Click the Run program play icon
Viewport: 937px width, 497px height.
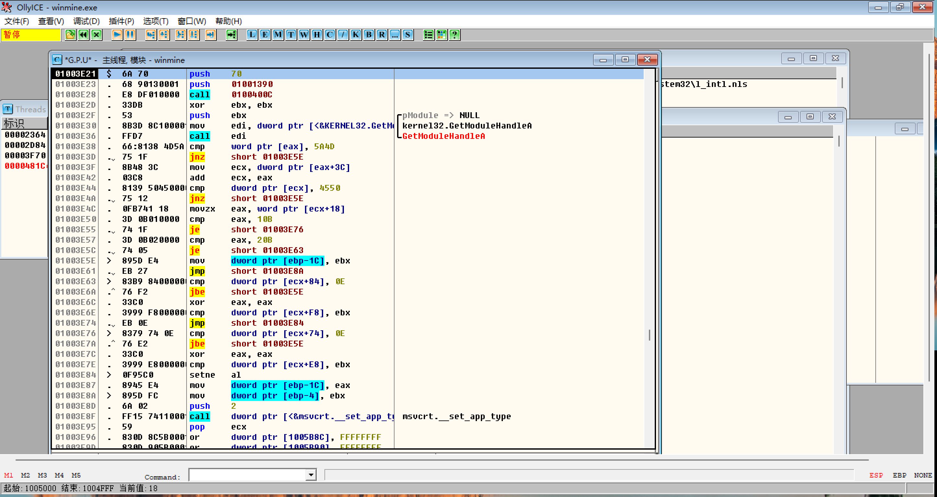click(x=117, y=35)
